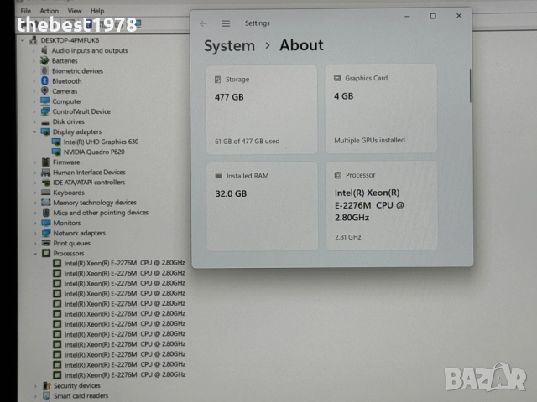537x402 pixels.
Task: Click the System breadcrumb link
Action: 229,46
